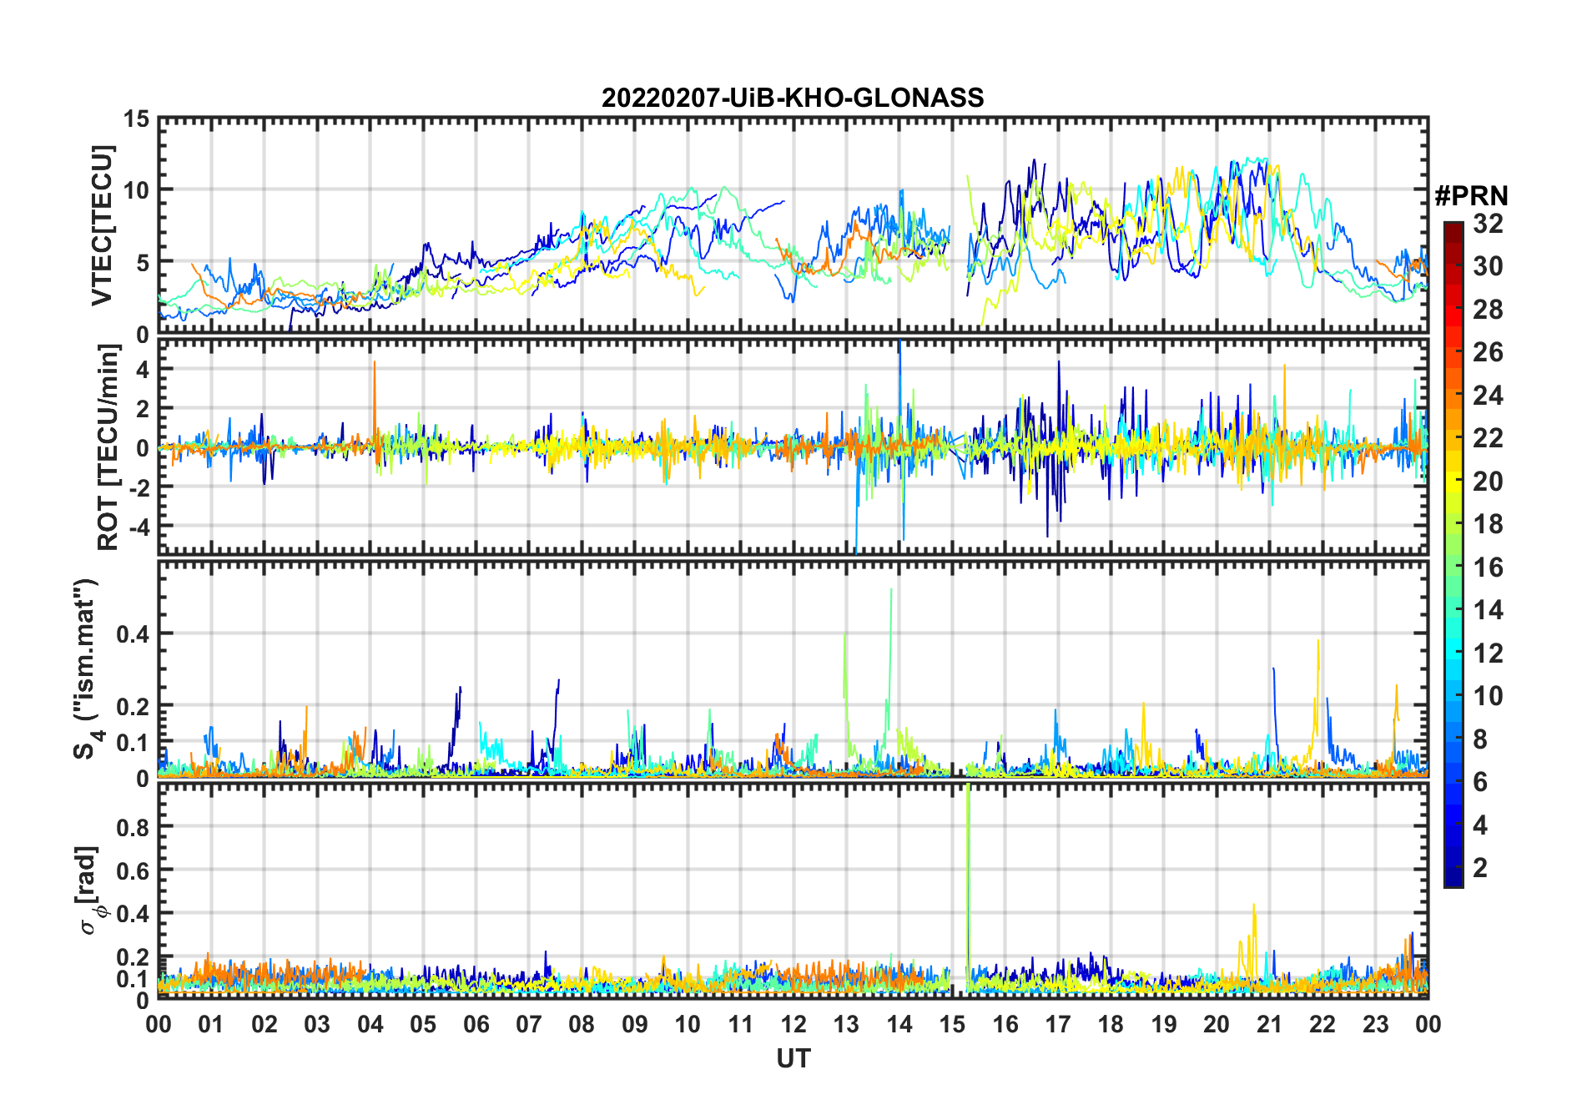Click x-axis hour tick label 11

pyautogui.click(x=741, y=1024)
